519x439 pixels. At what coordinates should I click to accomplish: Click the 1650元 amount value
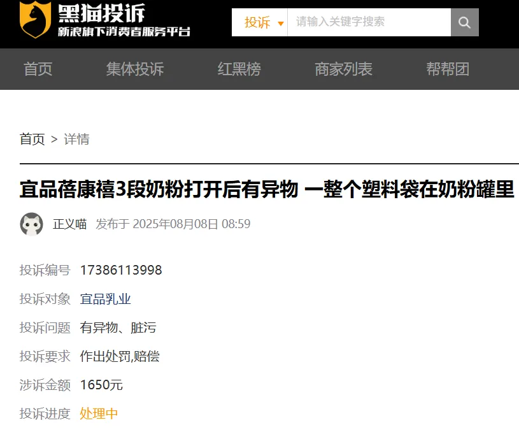click(x=101, y=385)
